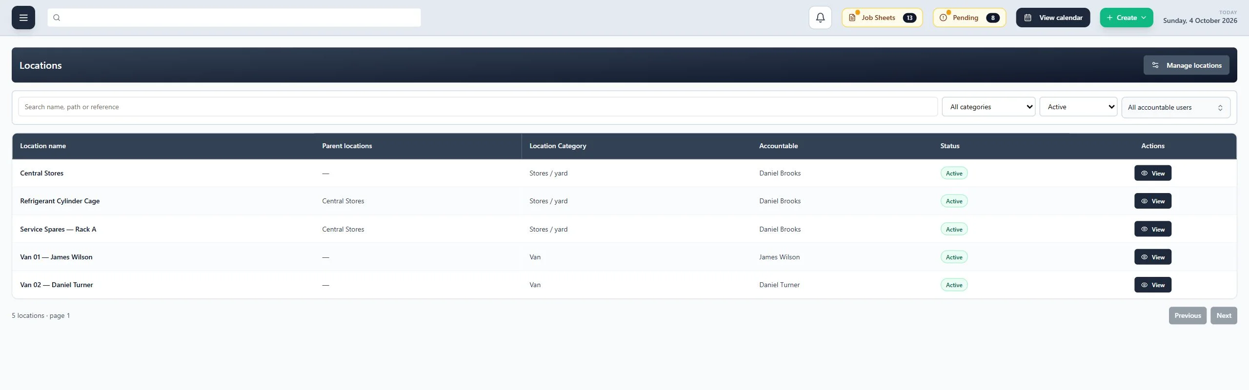Image resolution: width=1249 pixels, height=390 pixels.
Task: Click the Active badge in the Central Stores row
Action: [x=954, y=173]
